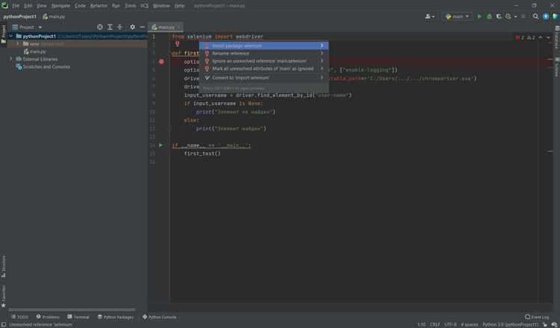This screenshot has height=328, width=560.
Task: Go to next highlighted error down arrow
Action: tap(549, 37)
